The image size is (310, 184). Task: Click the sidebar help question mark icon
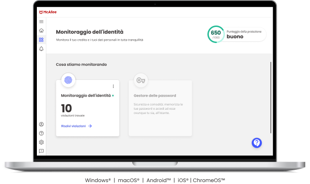click(x=41, y=133)
